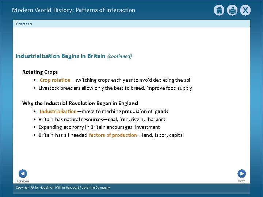
Task: Click the Why the Industrial Revolution Began heading
Action: pos(80,103)
